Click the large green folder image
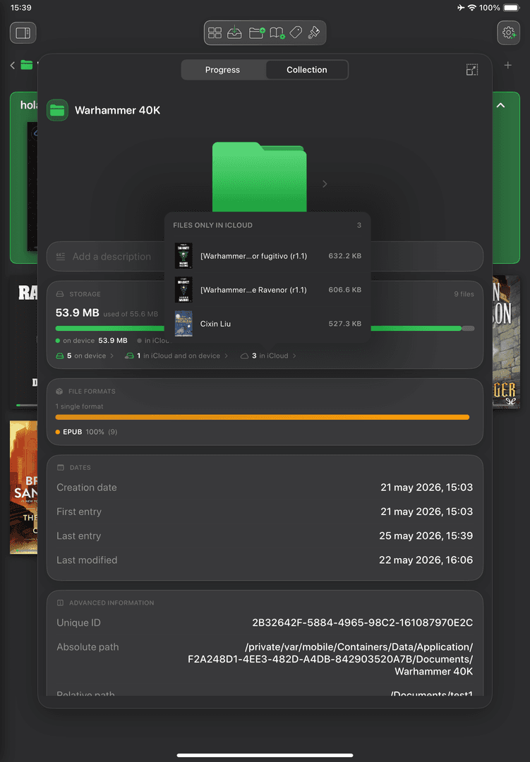Viewport: 530px width, 762px height. (x=259, y=177)
